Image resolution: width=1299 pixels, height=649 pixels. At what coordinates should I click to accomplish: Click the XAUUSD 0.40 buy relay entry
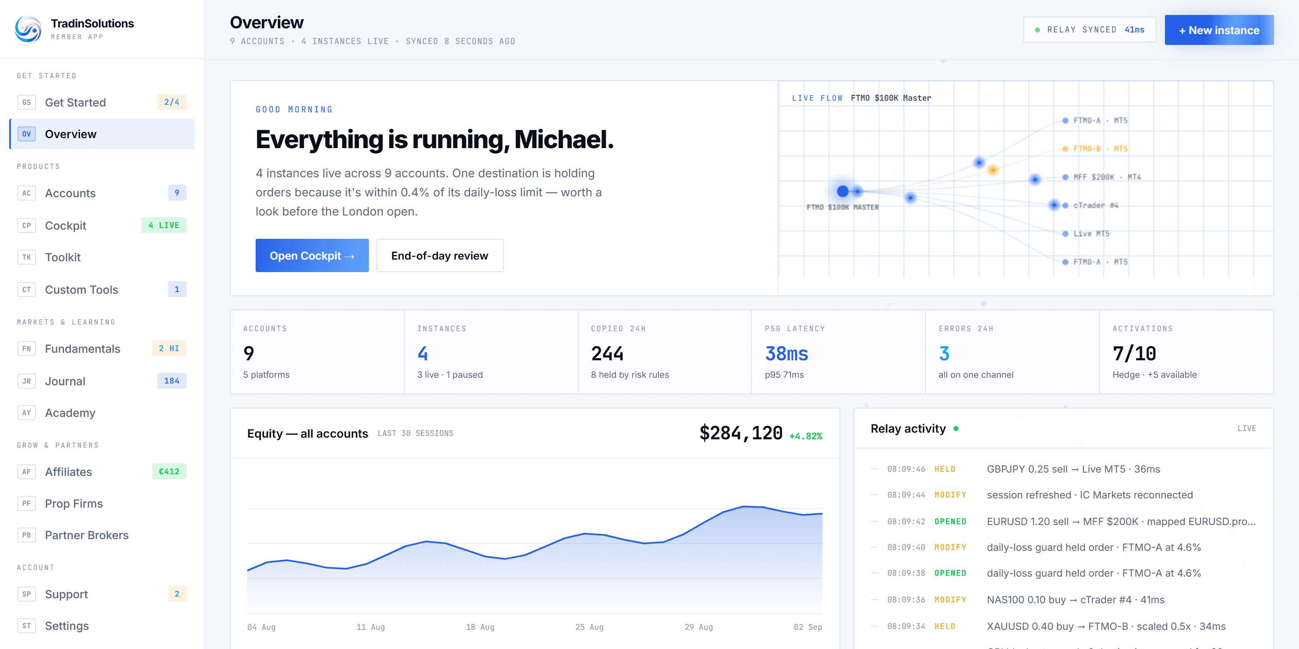pyautogui.click(x=1063, y=626)
